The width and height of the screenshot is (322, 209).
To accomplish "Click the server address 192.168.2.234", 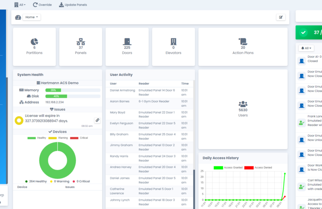I will (x=54, y=102).
